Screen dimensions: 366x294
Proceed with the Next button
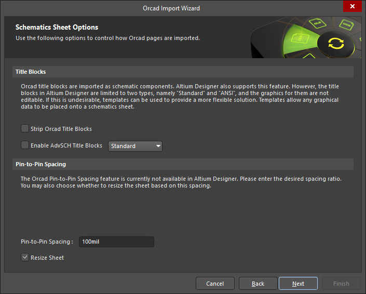[x=298, y=284]
